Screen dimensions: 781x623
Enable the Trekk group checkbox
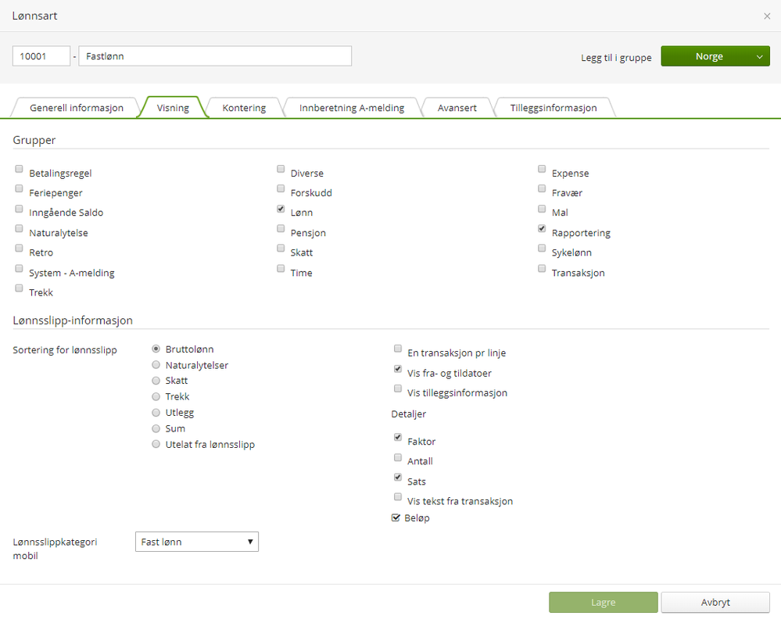[19, 288]
